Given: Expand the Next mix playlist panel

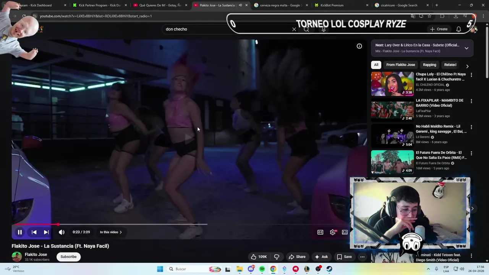Looking at the screenshot, I should pos(466,48).
